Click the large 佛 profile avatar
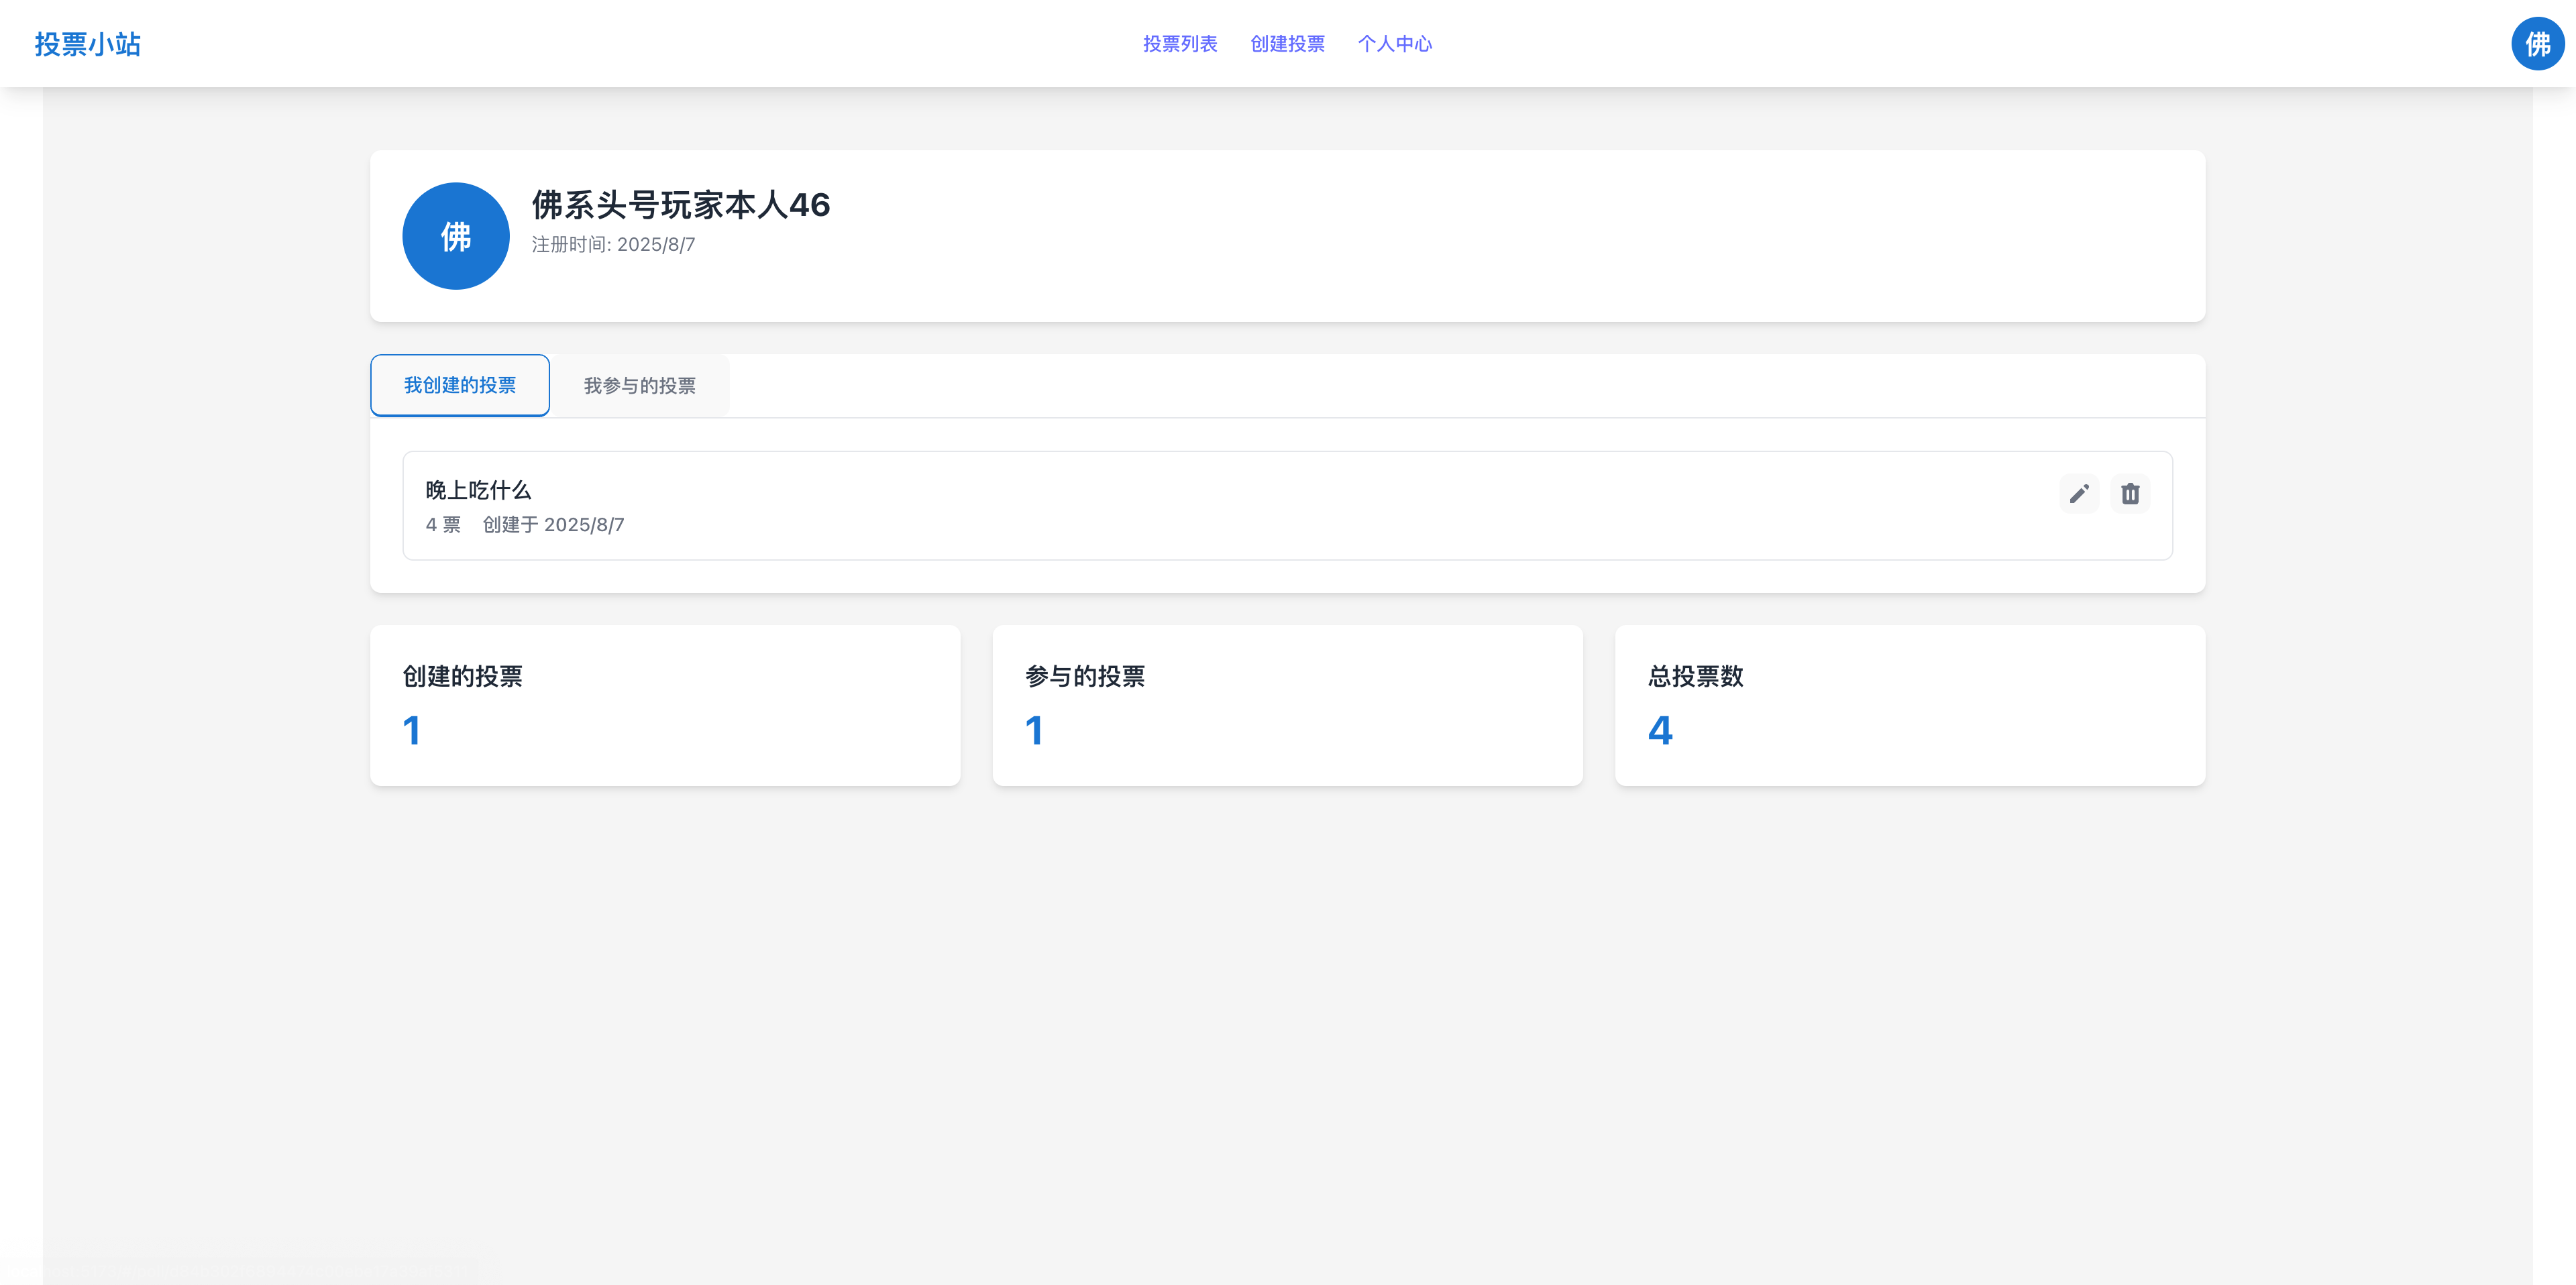The height and width of the screenshot is (1285, 2576). [456, 236]
